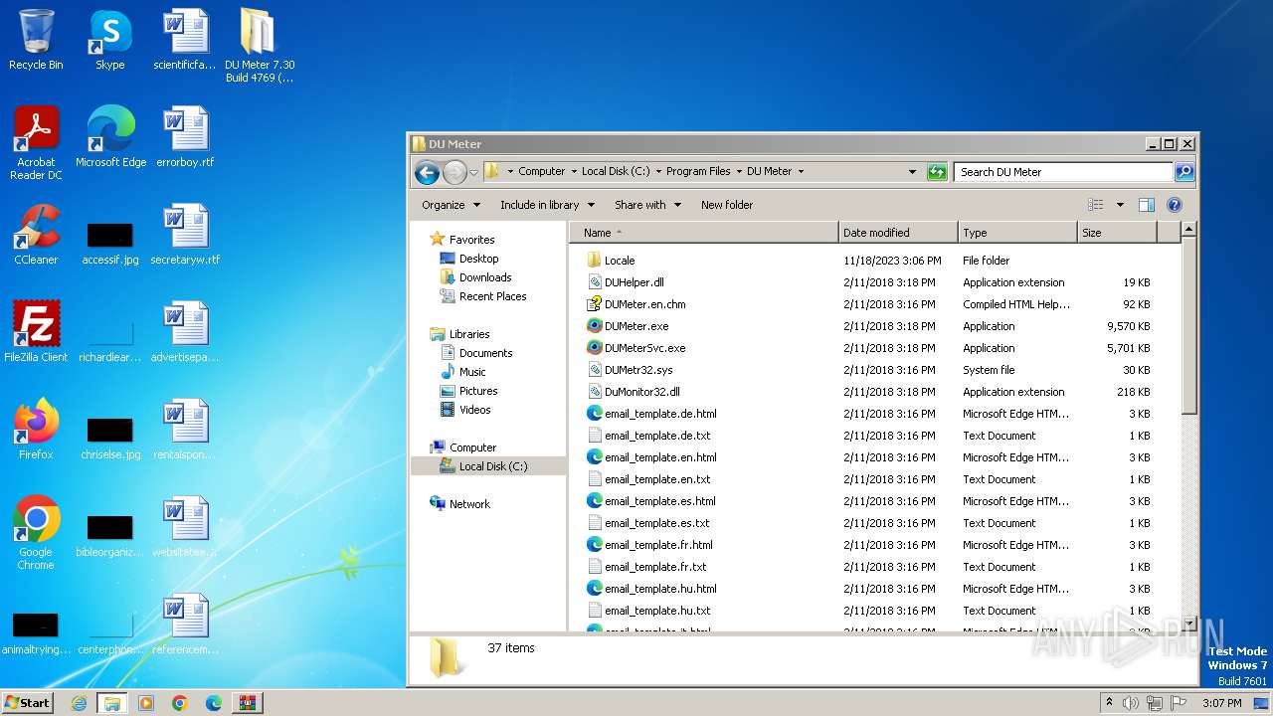Select chriselse.jpg on the desktop
The width and height of the screenshot is (1273, 716).
pos(110,438)
